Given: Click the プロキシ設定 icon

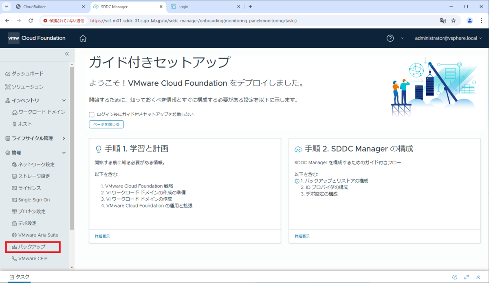Looking at the screenshot, I should (15, 212).
